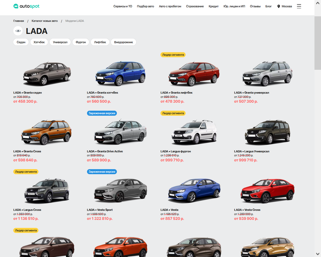Viewport: 321px width, 257px height.
Task: Open the Granta Drive Active image
Action: pos(120,132)
